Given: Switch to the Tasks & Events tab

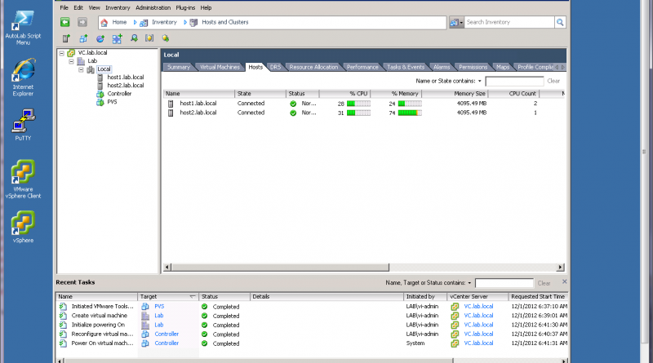Looking at the screenshot, I should point(406,67).
